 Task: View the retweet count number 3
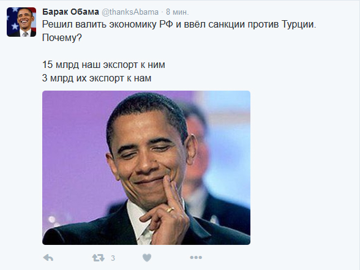[x=113, y=258]
